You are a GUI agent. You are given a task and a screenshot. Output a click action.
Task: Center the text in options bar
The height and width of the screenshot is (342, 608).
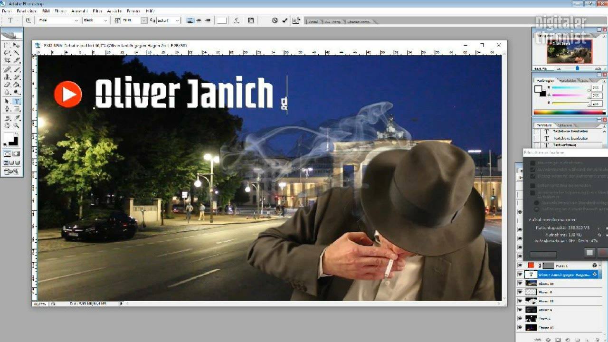pyautogui.click(x=199, y=20)
